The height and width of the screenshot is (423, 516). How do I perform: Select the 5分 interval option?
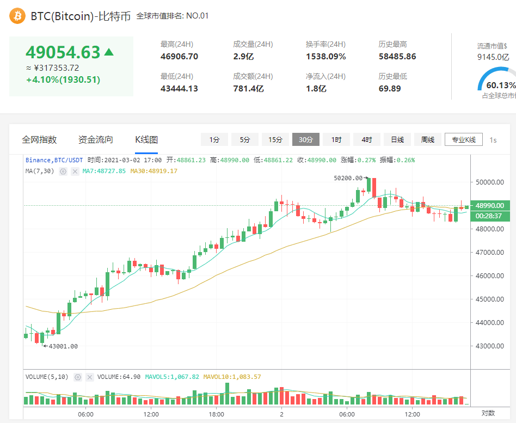[244, 139]
